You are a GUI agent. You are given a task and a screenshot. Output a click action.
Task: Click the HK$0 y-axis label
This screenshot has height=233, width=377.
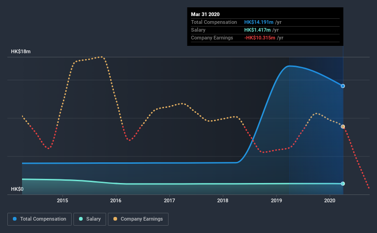point(17,189)
